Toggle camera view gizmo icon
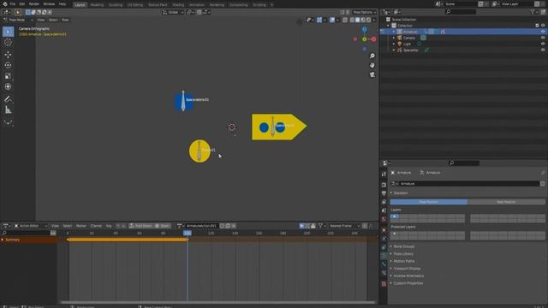Viewport: 548px width, 308px height. coord(372,74)
